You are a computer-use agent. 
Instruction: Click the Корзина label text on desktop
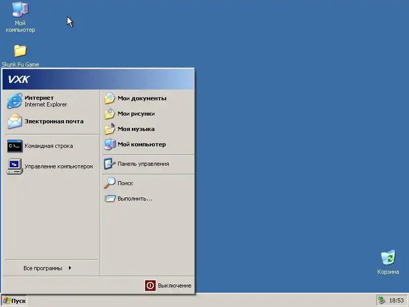pos(388,272)
